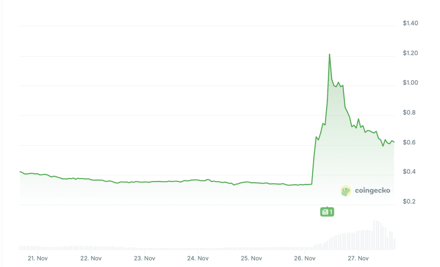Select the 27. Nov date label
The height and width of the screenshot is (267, 440).
[x=358, y=258]
